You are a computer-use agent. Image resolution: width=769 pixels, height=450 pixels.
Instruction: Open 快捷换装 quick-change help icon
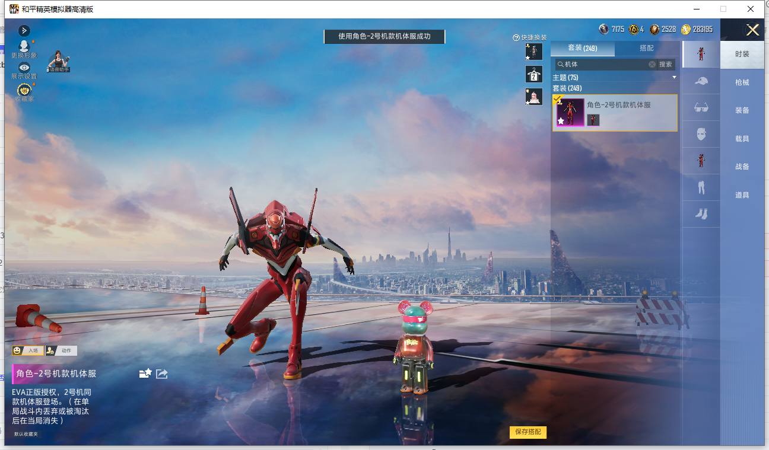[x=516, y=38]
